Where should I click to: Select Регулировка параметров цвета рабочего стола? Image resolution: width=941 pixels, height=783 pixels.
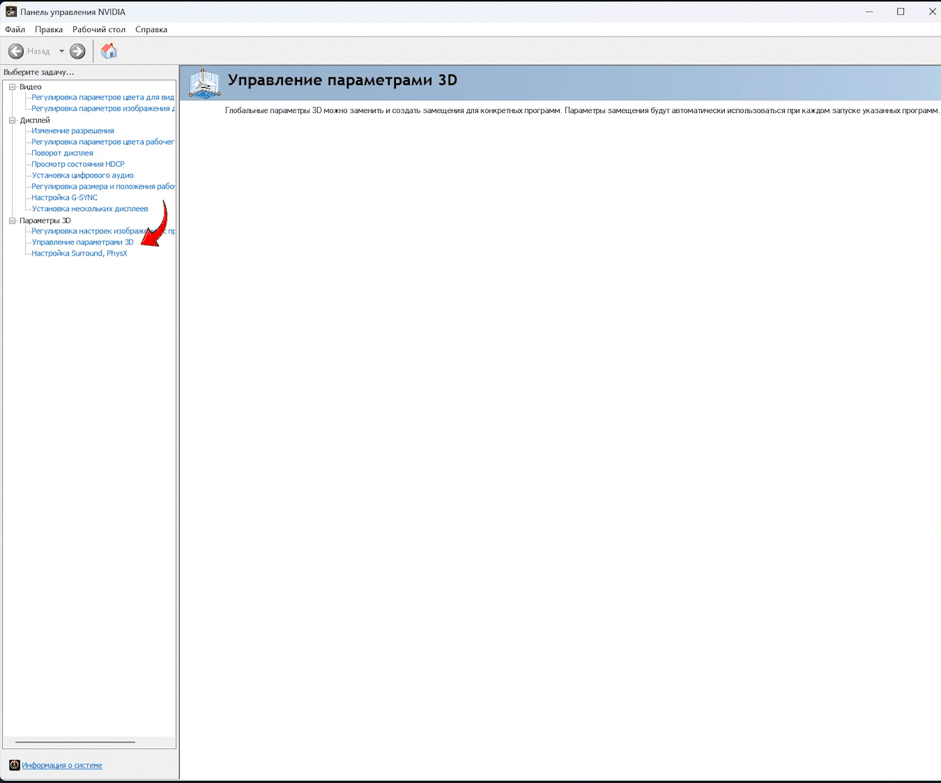coord(102,142)
